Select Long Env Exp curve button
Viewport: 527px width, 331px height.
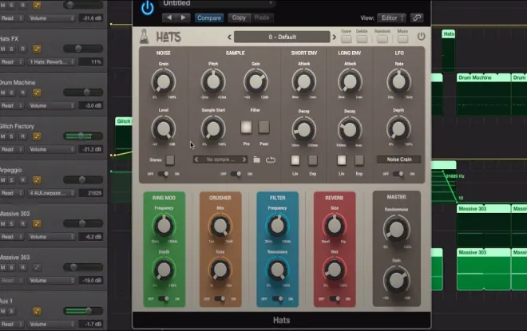click(x=359, y=160)
